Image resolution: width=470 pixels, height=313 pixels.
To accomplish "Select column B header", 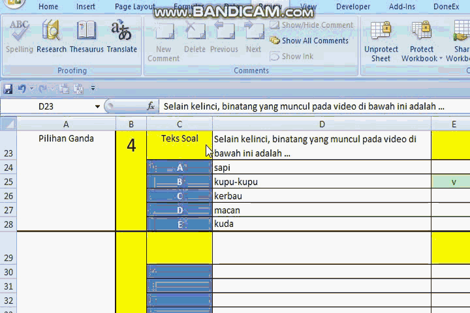I will (x=131, y=124).
